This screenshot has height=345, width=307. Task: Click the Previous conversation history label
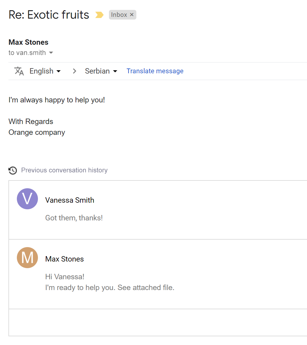pyautogui.click(x=64, y=170)
